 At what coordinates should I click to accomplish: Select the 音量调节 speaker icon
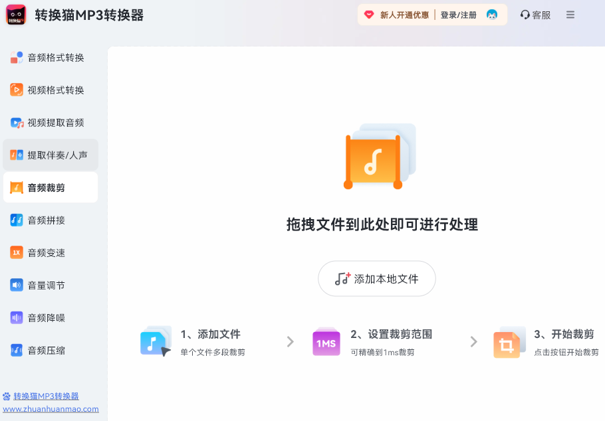(x=17, y=285)
